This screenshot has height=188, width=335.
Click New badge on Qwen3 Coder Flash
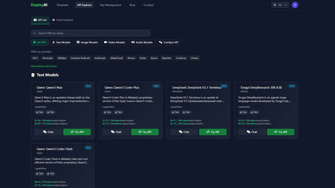[88, 148]
